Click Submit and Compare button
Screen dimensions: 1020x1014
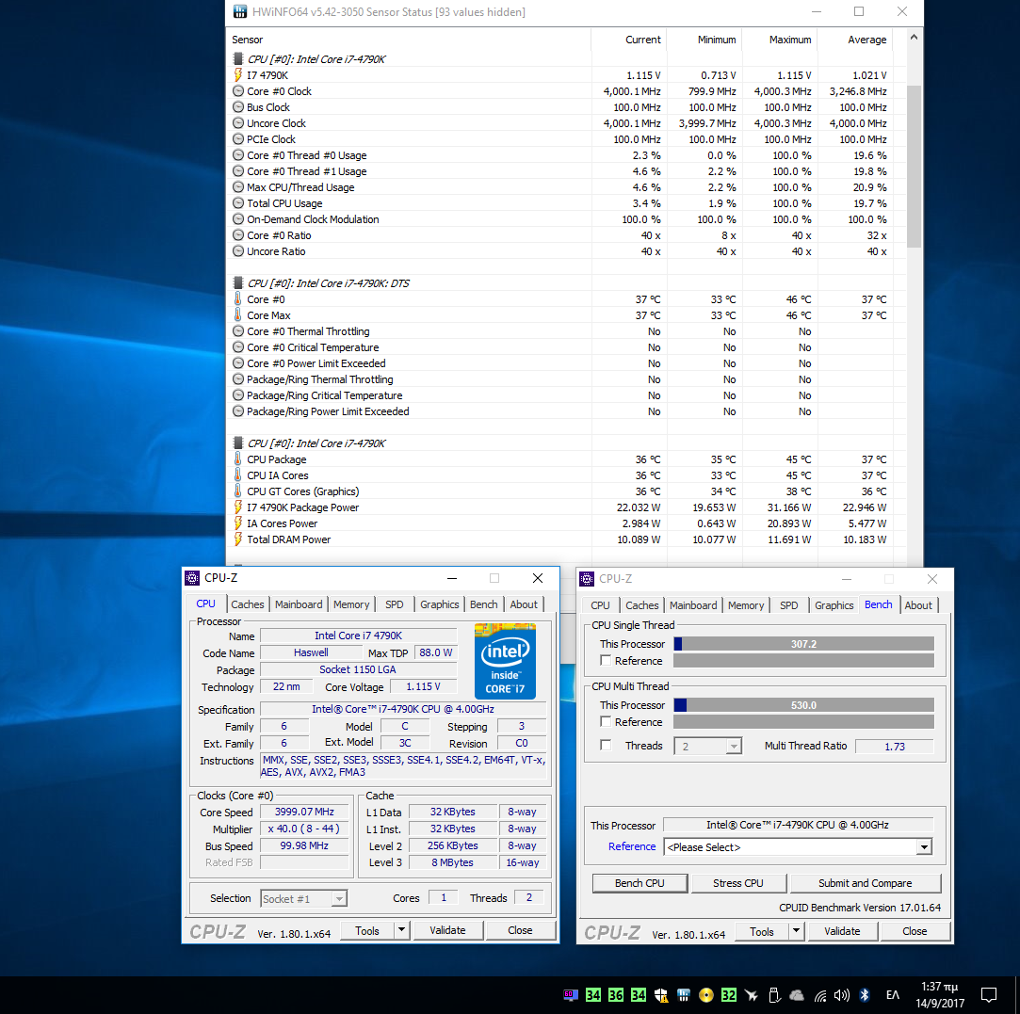click(865, 883)
